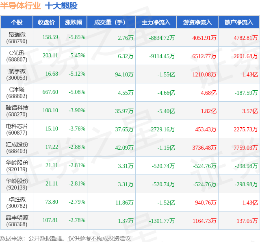Click retail net inflow 7759.03万
Image resolution: width=260 pixels, height=242 pixels.
[246, 148]
